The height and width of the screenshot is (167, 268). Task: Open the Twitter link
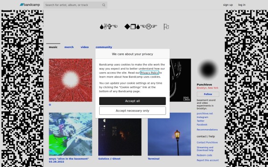click(201, 121)
